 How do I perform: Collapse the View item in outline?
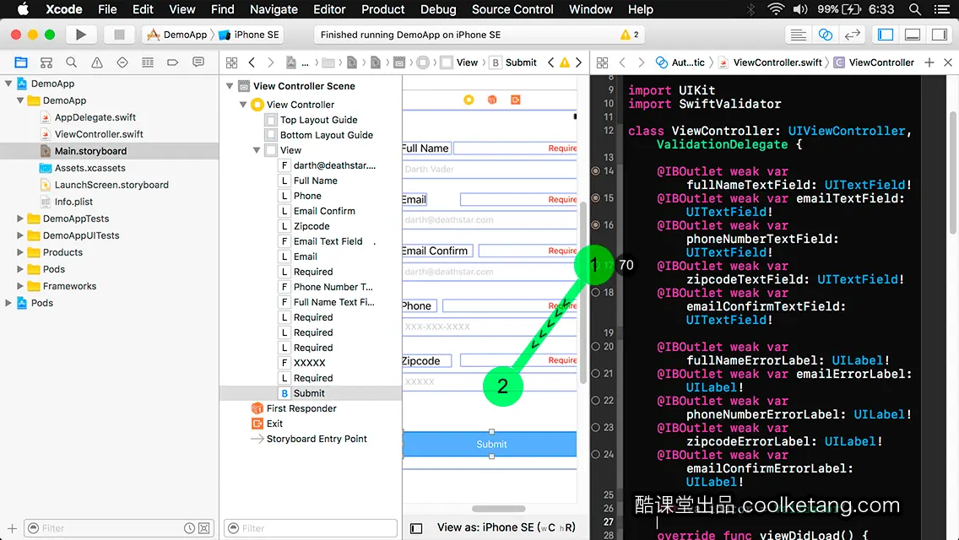pyautogui.click(x=257, y=150)
